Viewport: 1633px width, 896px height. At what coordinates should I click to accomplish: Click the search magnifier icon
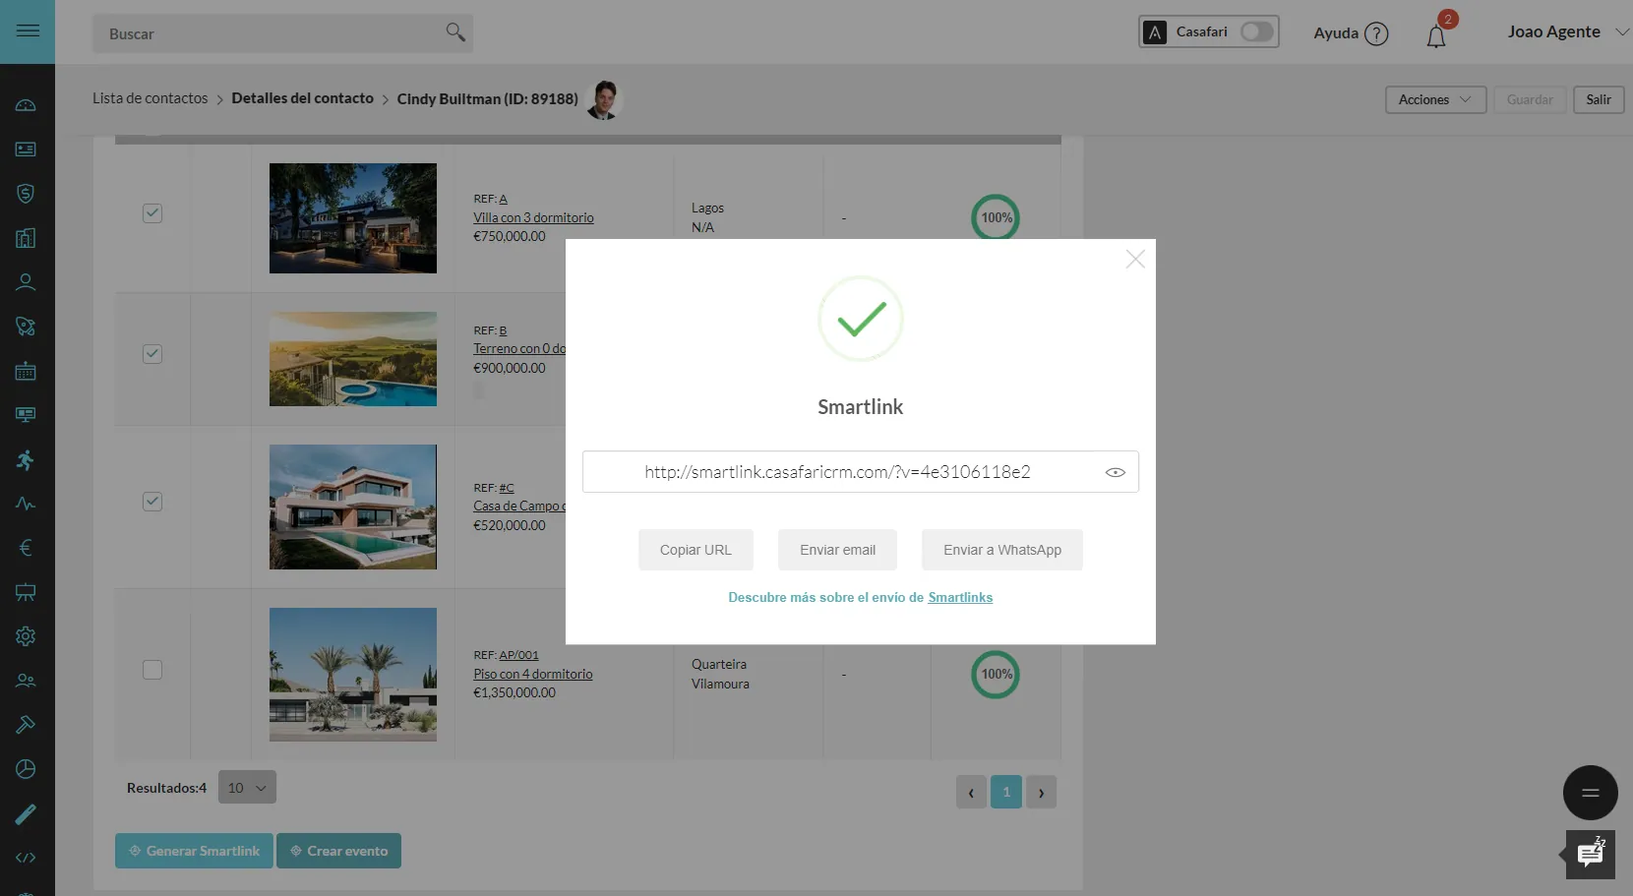pyautogui.click(x=454, y=32)
